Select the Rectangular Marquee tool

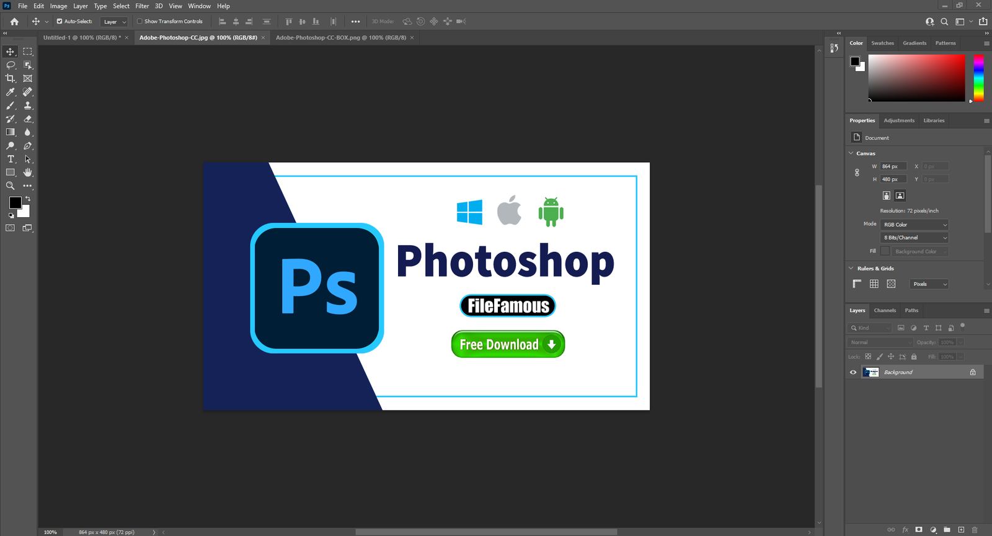(27, 51)
